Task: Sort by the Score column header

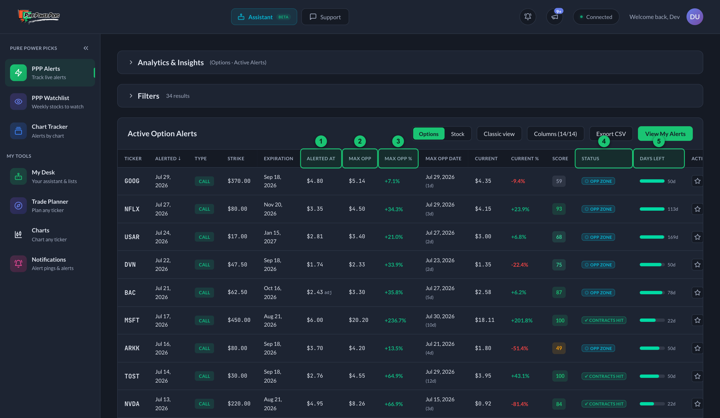Action: (560, 158)
